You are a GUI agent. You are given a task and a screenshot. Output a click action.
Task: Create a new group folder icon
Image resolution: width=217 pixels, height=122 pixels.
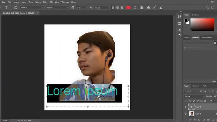click(209, 120)
